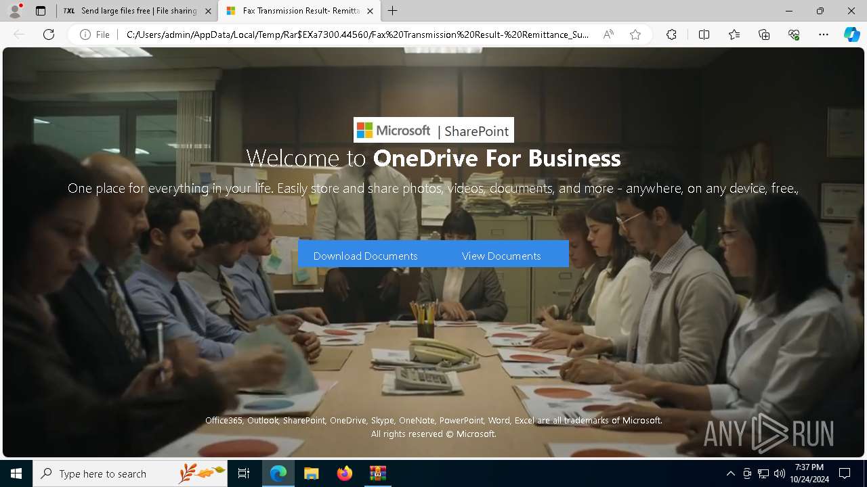Image resolution: width=867 pixels, height=487 pixels.
Task: Open Settings and more menu
Action: click(x=824, y=34)
